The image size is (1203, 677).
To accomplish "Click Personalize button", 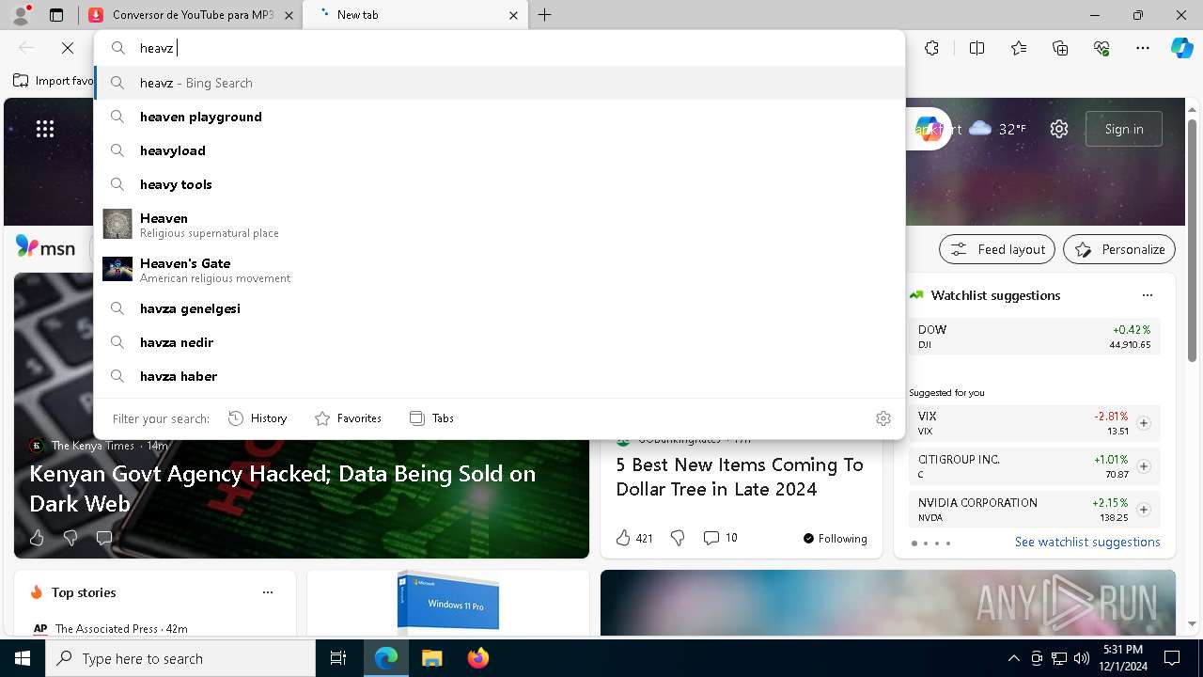I will [x=1119, y=249].
